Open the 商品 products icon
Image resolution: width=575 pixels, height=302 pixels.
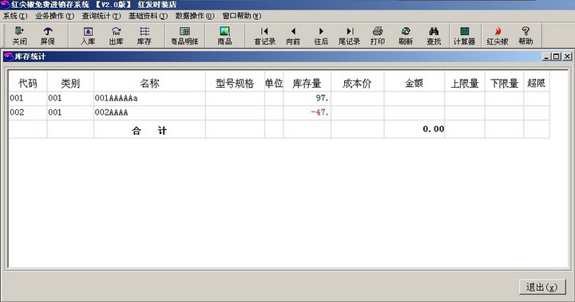coord(224,36)
